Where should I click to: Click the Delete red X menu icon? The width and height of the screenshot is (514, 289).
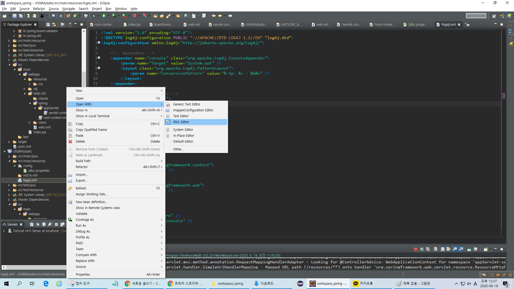70,142
